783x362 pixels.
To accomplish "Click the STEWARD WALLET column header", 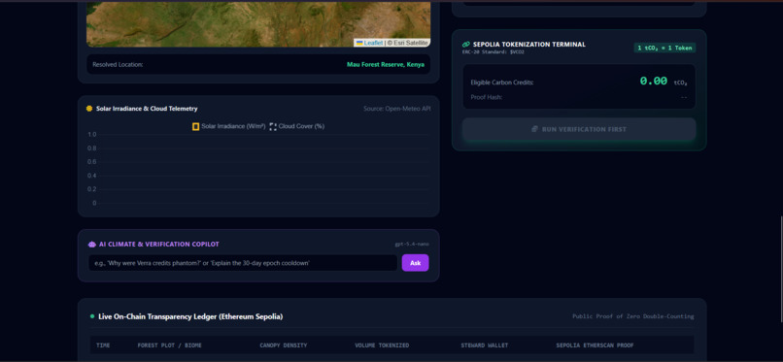I will click(x=484, y=346).
